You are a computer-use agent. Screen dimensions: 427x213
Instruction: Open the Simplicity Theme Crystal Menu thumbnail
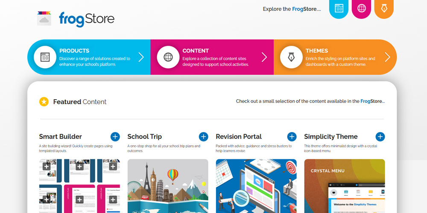click(345, 186)
